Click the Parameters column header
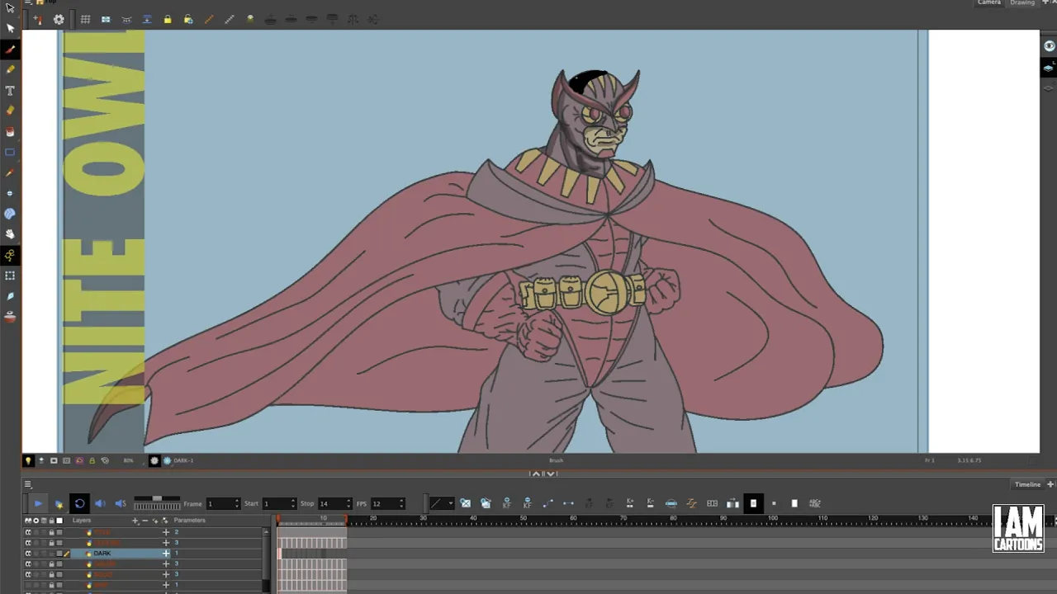 pos(189,521)
